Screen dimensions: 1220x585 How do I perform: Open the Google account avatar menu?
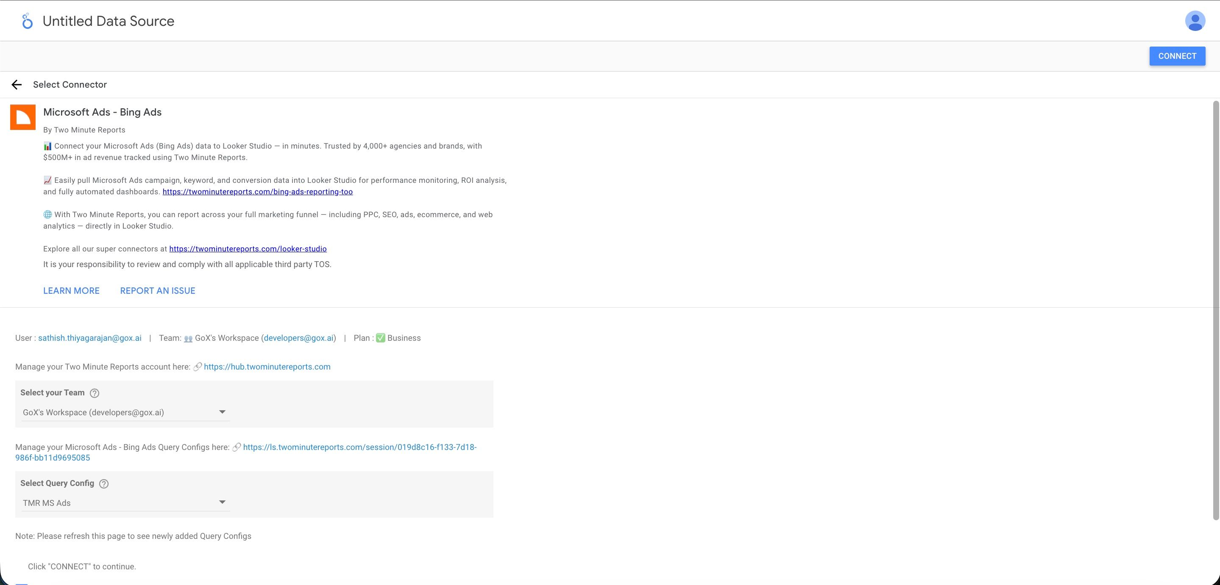1195,20
